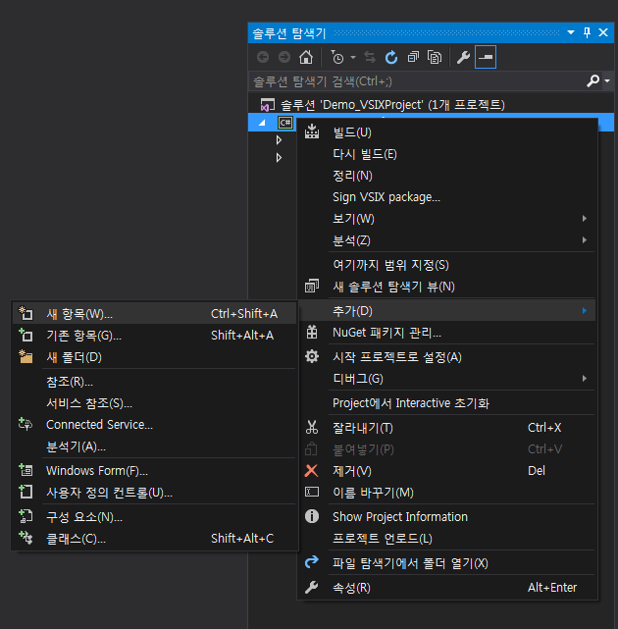618x629 pixels.
Task: Click the Properties wrench icon in toolbar
Action: click(x=463, y=57)
